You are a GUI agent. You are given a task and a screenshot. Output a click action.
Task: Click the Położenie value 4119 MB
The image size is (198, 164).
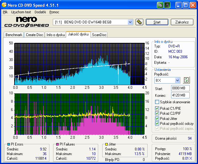click(185, 154)
